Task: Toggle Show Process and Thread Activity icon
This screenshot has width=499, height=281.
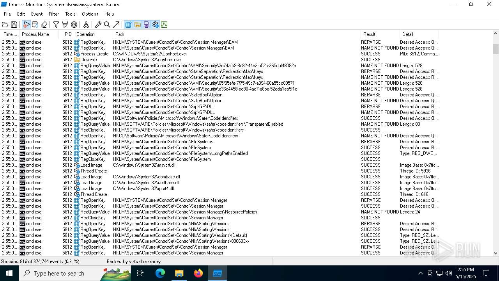Action: point(155,25)
